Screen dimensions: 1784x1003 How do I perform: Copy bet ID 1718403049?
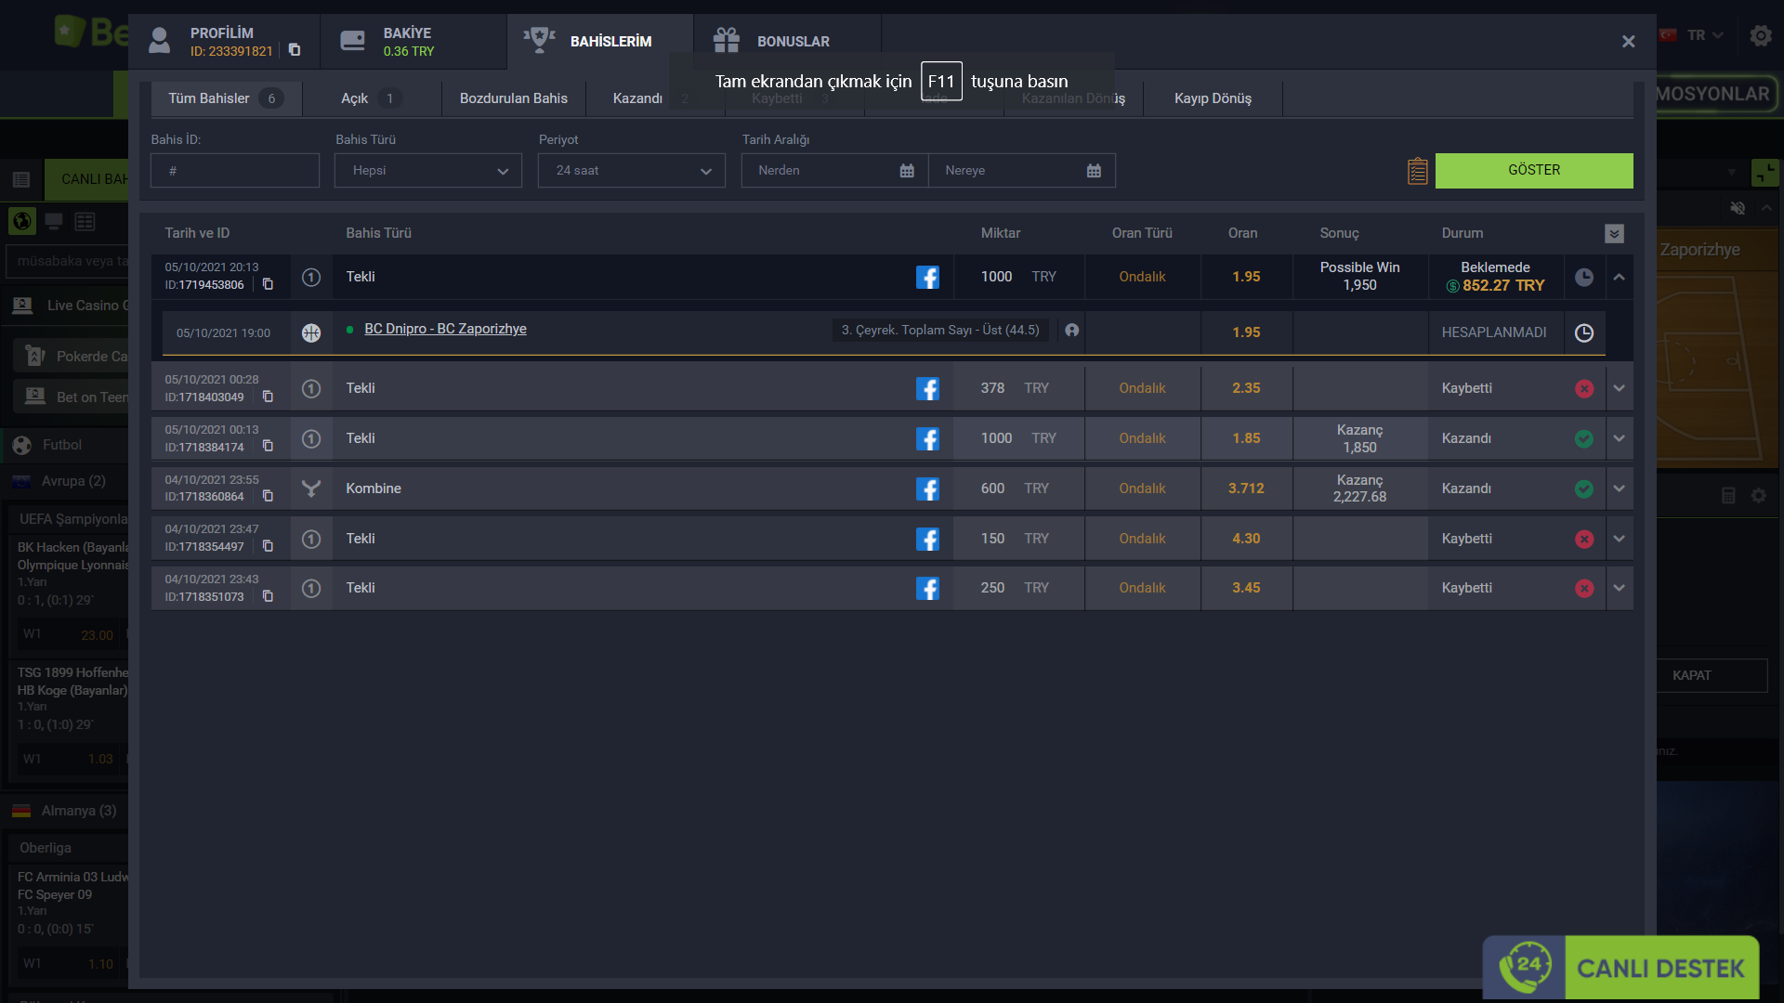pyautogui.click(x=268, y=397)
